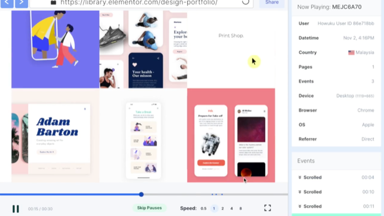Image resolution: width=384 pixels, height=216 pixels.
Task: Click scroll icon beside the 00:04 event
Action: pyautogui.click(x=300, y=178)
